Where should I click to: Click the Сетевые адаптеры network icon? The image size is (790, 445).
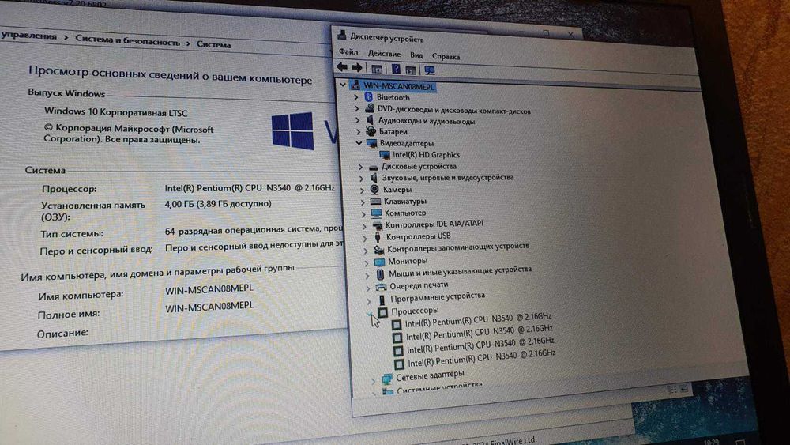tap(387, 378)
